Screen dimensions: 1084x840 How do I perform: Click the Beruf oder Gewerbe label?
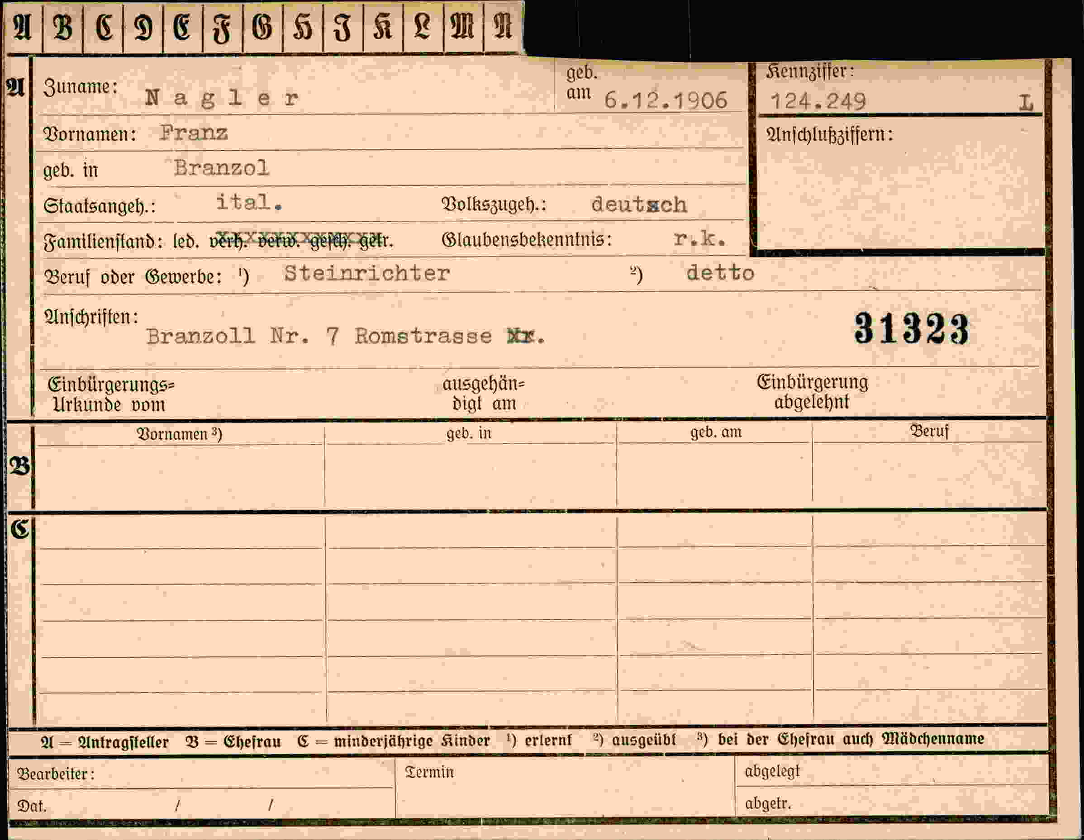(x=133, y=276)
